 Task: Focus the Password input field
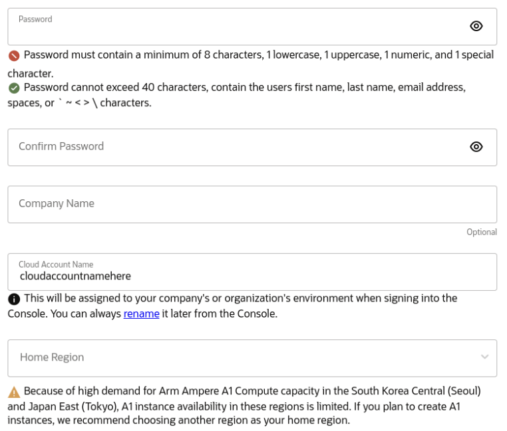252,27
